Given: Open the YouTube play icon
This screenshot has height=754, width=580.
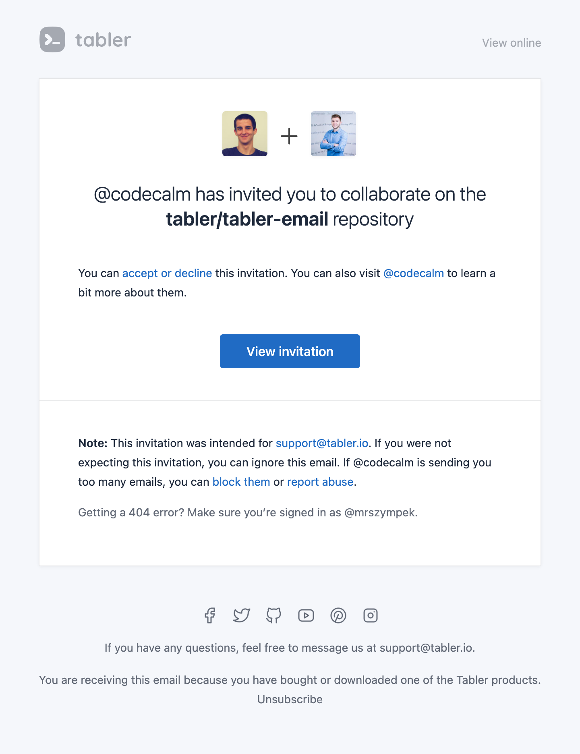Looking at the screenshot, I should 306,615.
